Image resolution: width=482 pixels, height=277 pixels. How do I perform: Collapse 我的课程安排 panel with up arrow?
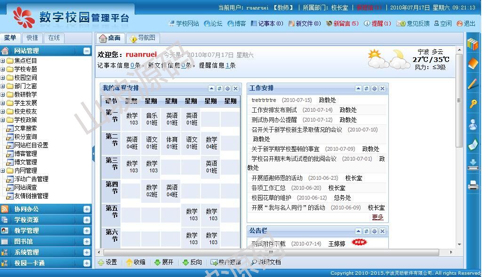[211, 89]
